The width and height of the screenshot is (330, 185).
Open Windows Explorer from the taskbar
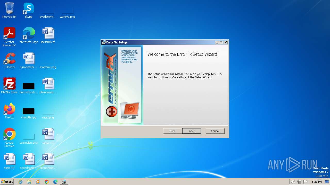(x=29, y=182)
